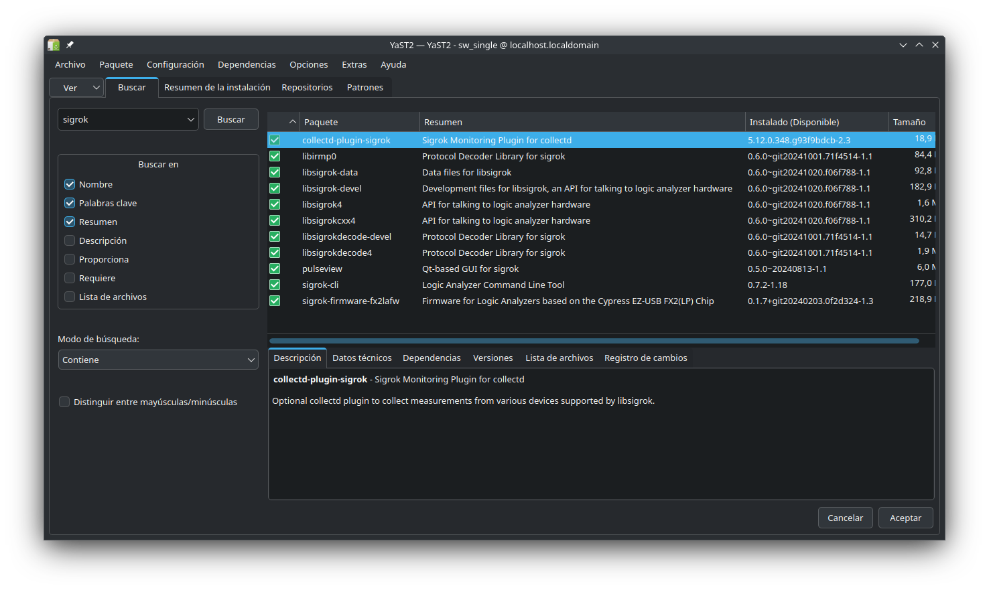The image size is (989, 592).
Task: Toggle install status icon for libsigrok4
Action: pyautogui.click(x=275, y=204)
